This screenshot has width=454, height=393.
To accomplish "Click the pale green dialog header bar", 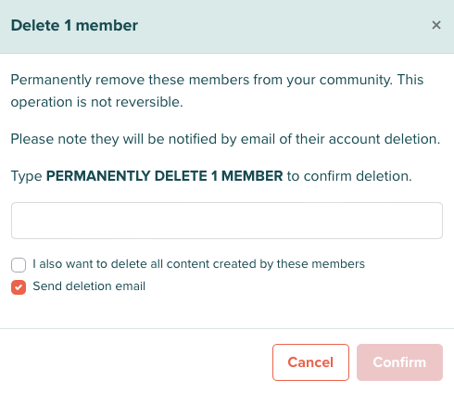I will coord(227,27).
